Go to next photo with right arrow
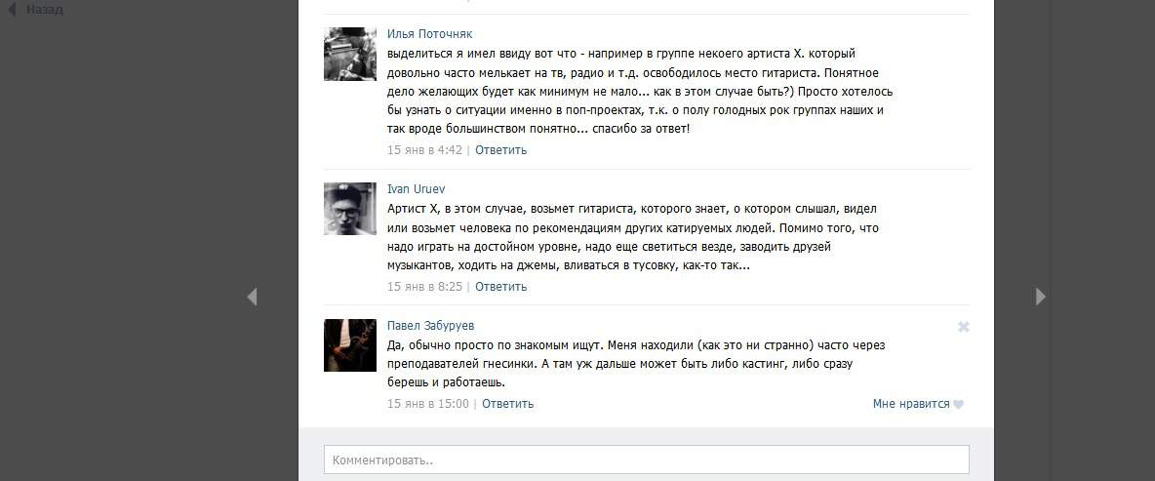1155x481 pixels. coord(1040,297)
